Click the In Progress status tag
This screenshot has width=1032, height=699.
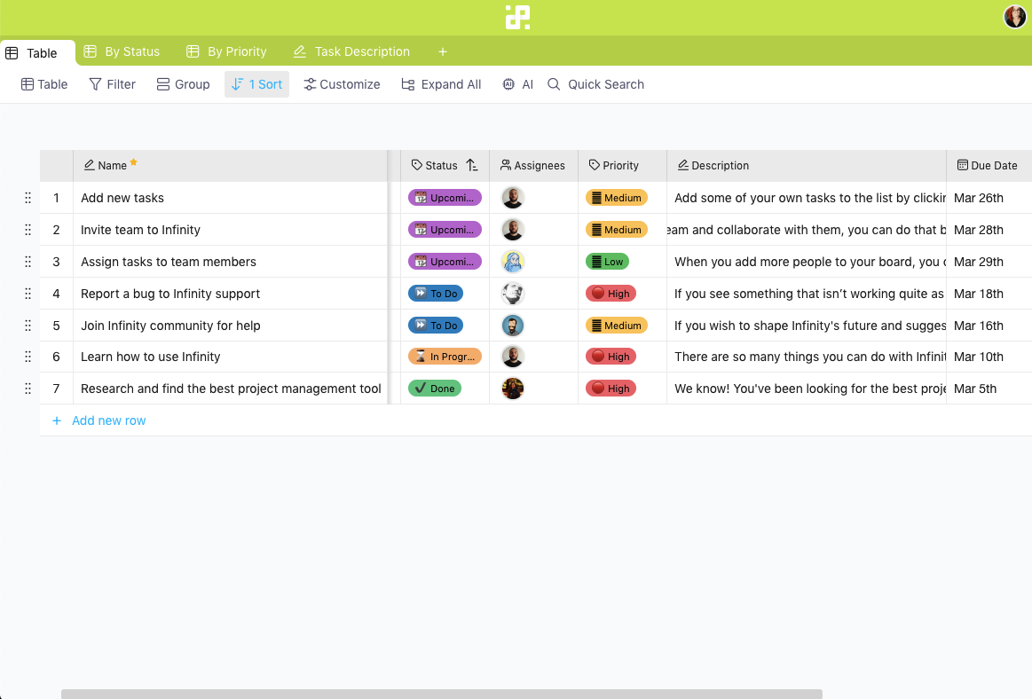pos(445,357)
